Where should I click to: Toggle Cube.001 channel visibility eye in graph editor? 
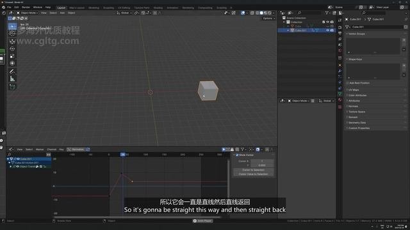tap(18, 159)
